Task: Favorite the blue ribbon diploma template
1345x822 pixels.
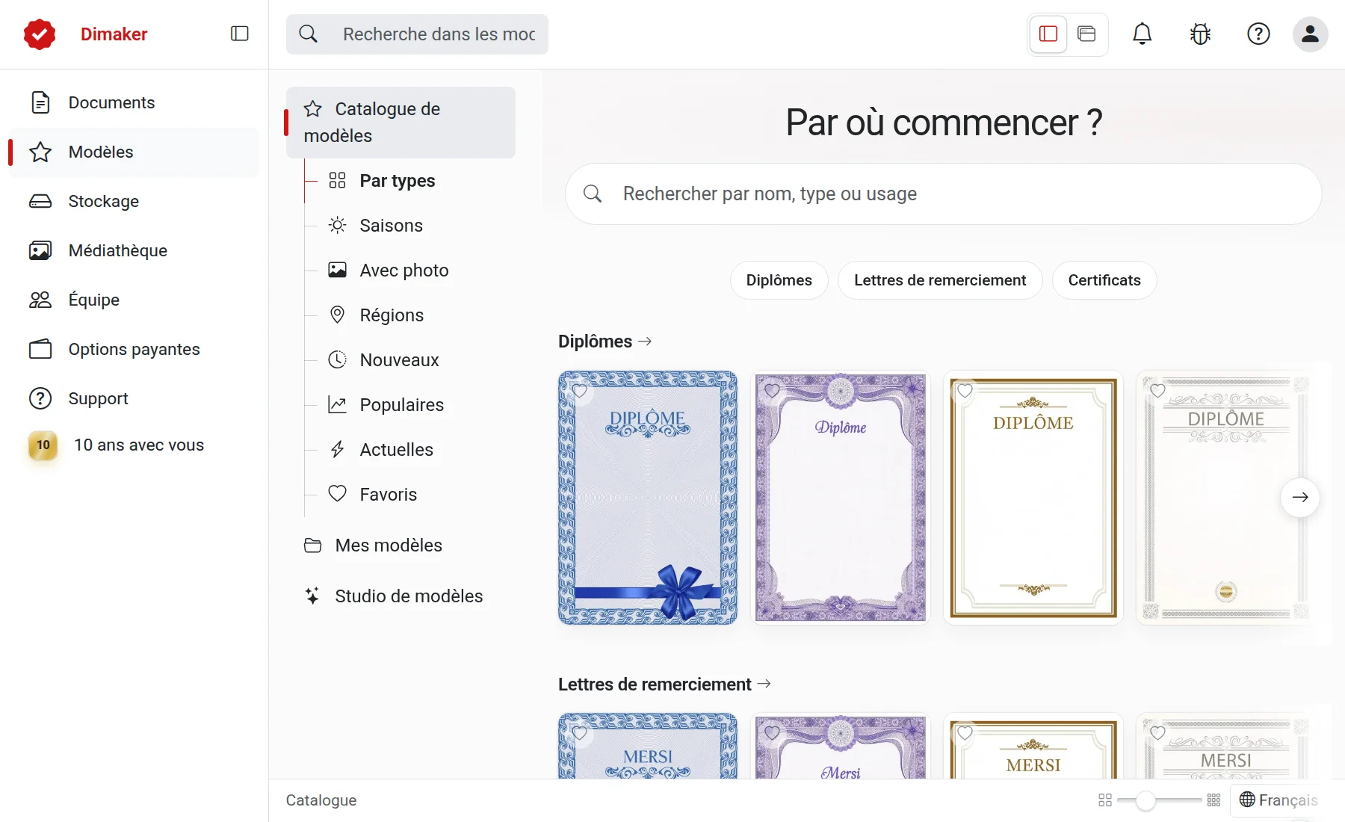Action: [579, 391]
